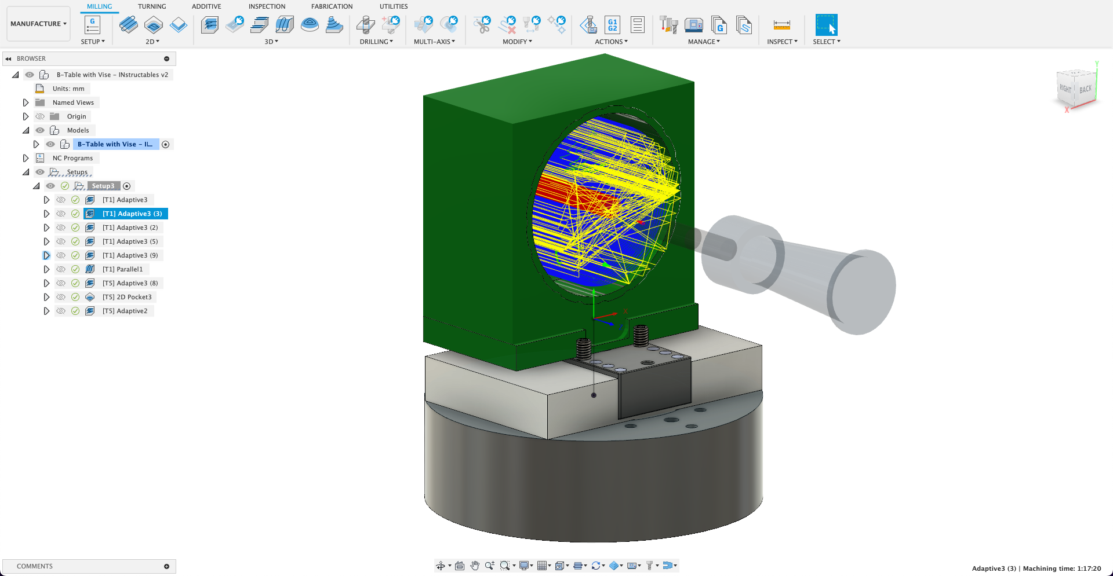This screenshot has height=576, width=1113.
Task: Open the SELECT menu
Action: click(827, 42)
